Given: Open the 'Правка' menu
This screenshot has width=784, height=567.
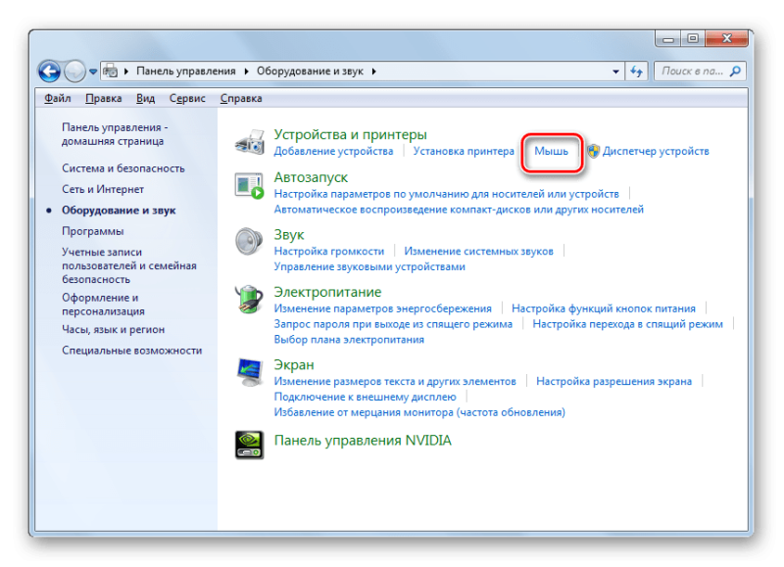Looking at the screenshot, I should (x=104, y=98).
